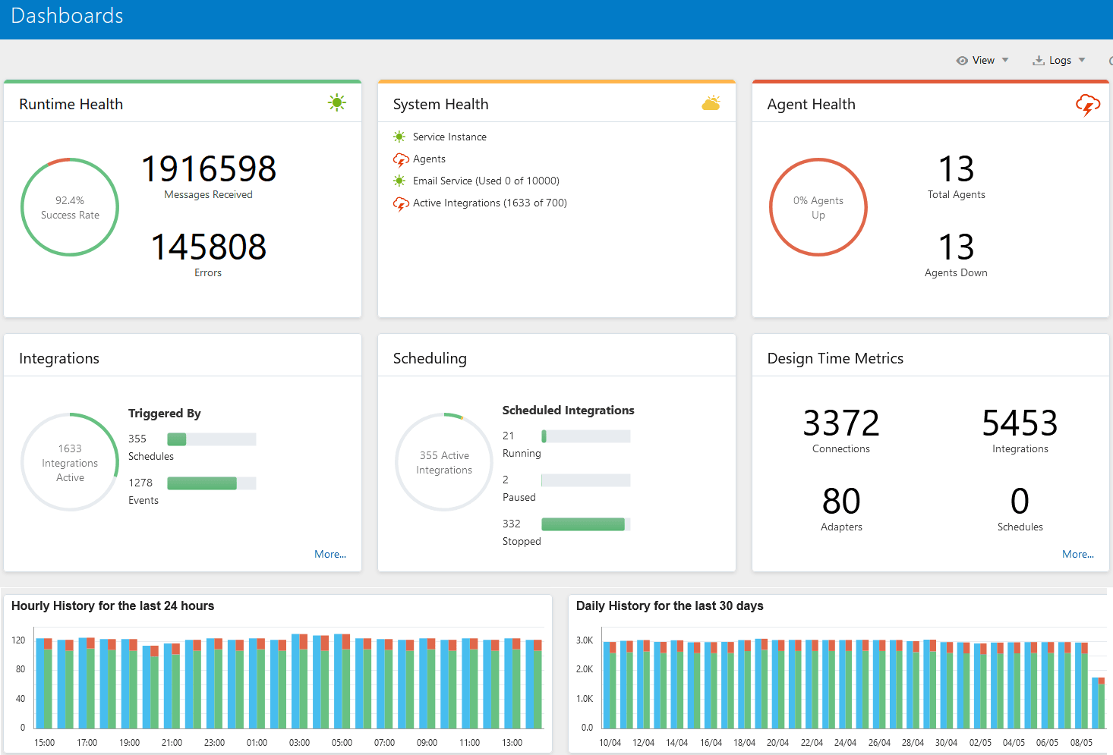Click the sun icon beside Service Instance
1113x755 pixels.
(x=399, y=137)
